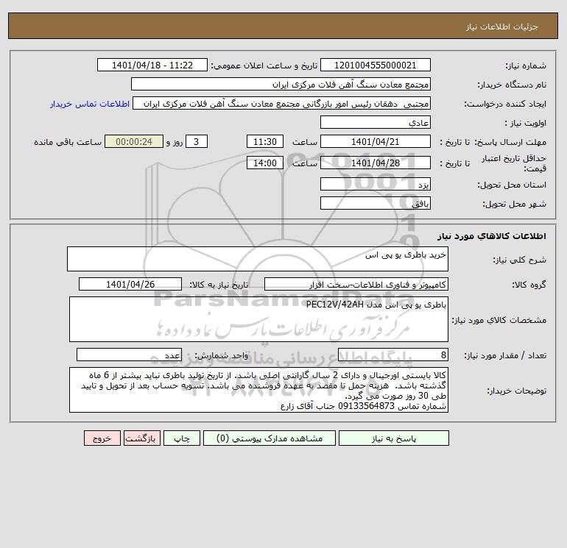567x548 pixels.
Task: Click the quantity field showing 8
Action: click(393, 355)
